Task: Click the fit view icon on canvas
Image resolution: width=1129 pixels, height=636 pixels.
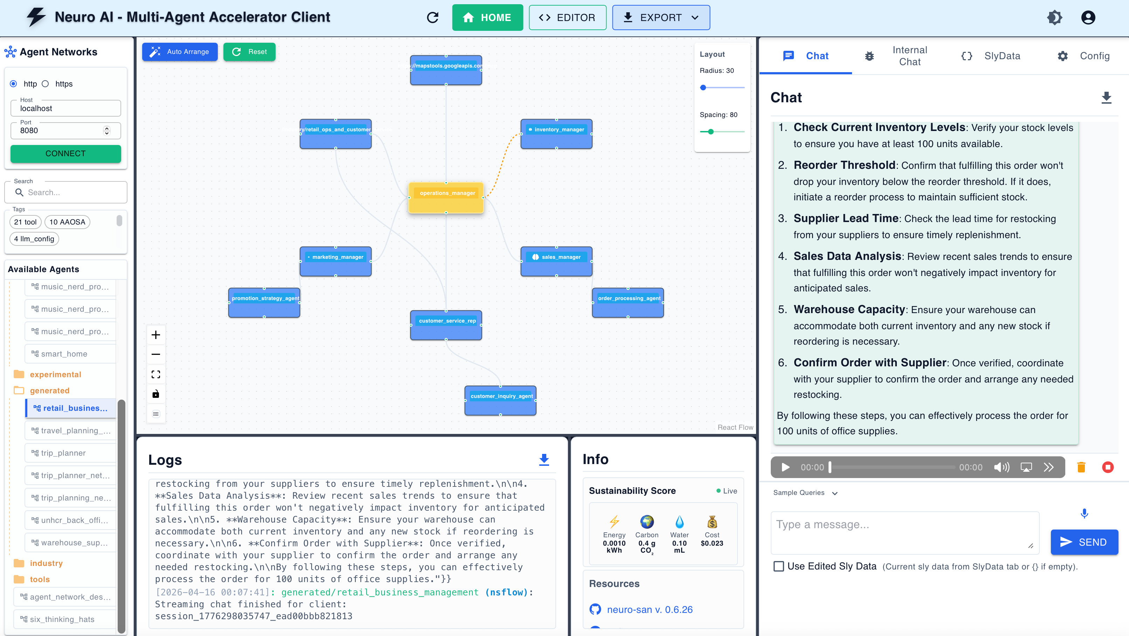Action: pos(155,374)
